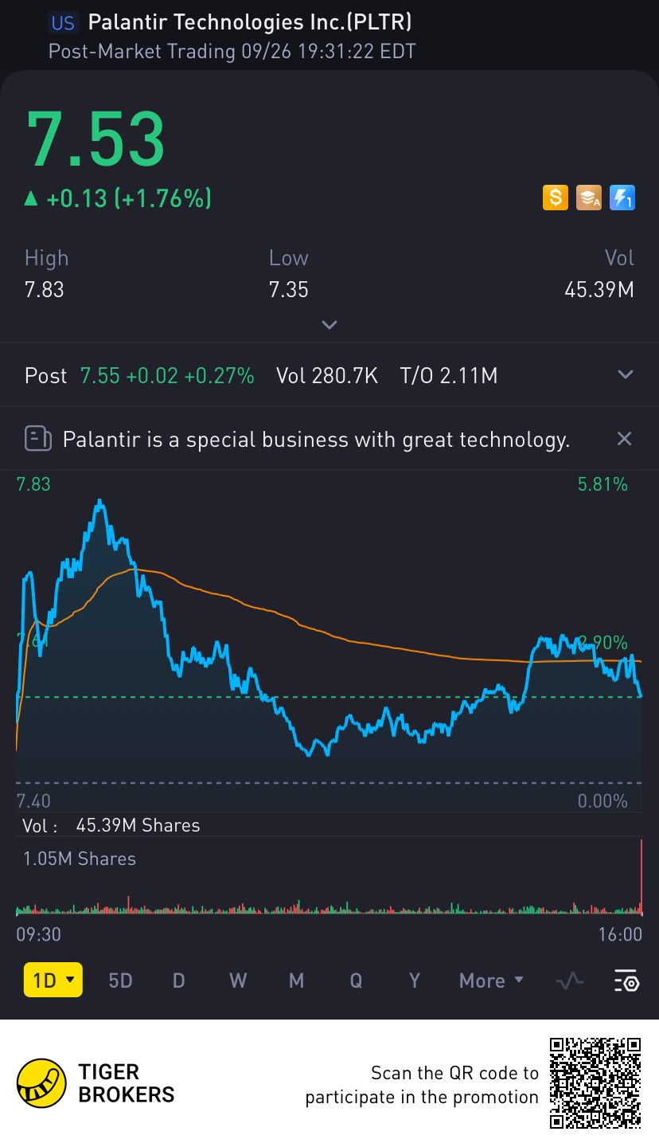Open the Palantir is a special business comment
The image size is (659, 1147).
[x=316, y=439]
